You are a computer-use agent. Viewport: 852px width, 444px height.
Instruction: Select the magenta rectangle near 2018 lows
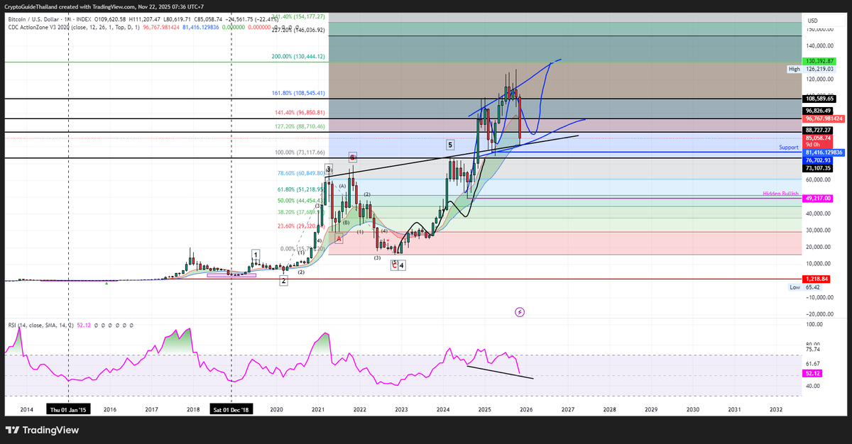231,274
